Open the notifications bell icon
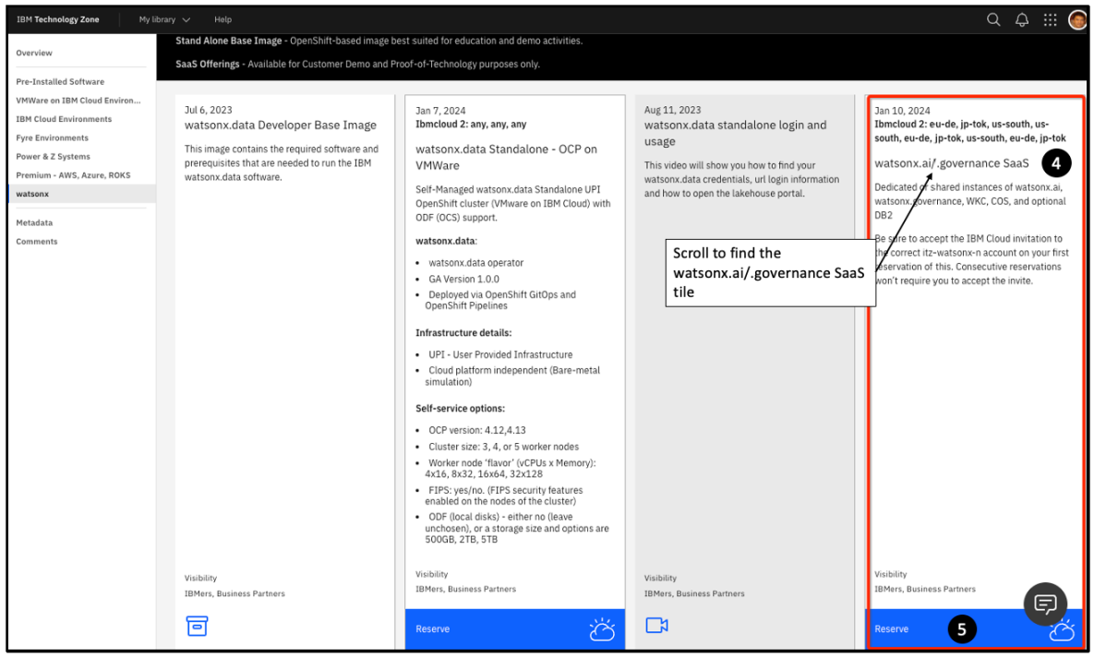 tap(1021, 19)
